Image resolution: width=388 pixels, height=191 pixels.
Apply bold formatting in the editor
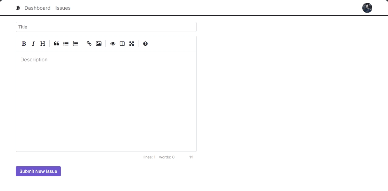click(x=24, y=44)
